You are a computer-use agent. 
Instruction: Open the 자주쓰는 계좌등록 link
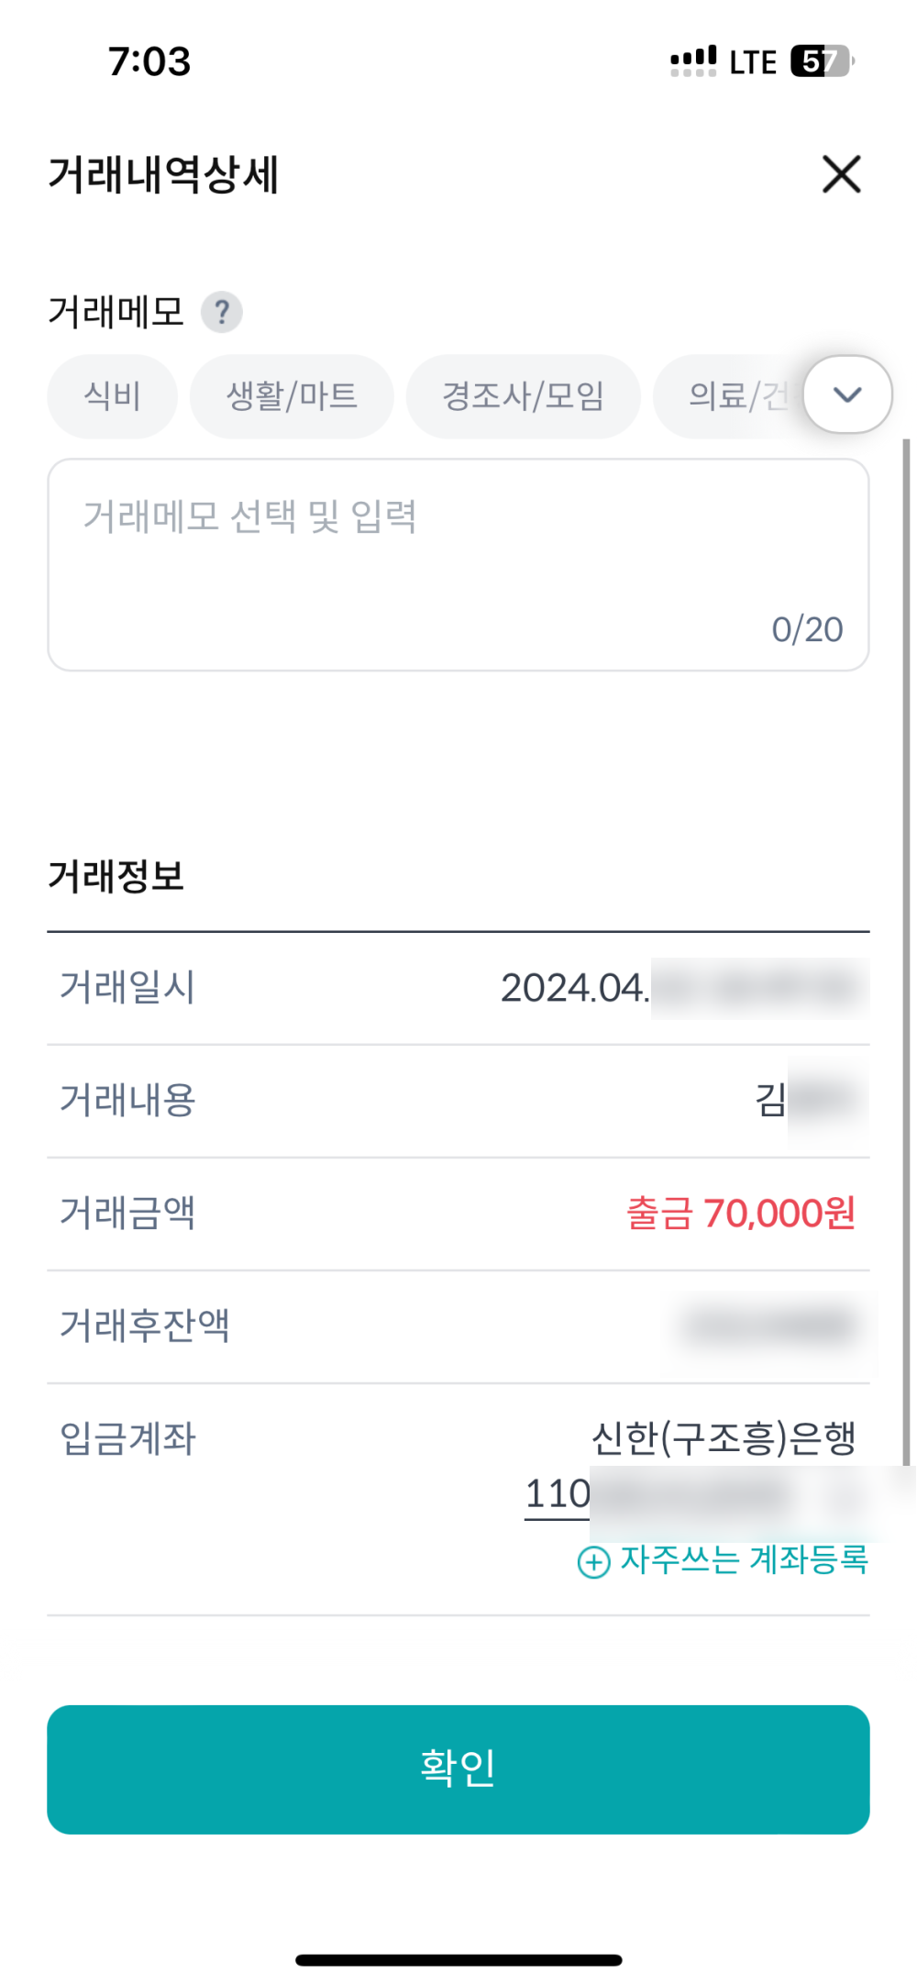click(744, 1559)
